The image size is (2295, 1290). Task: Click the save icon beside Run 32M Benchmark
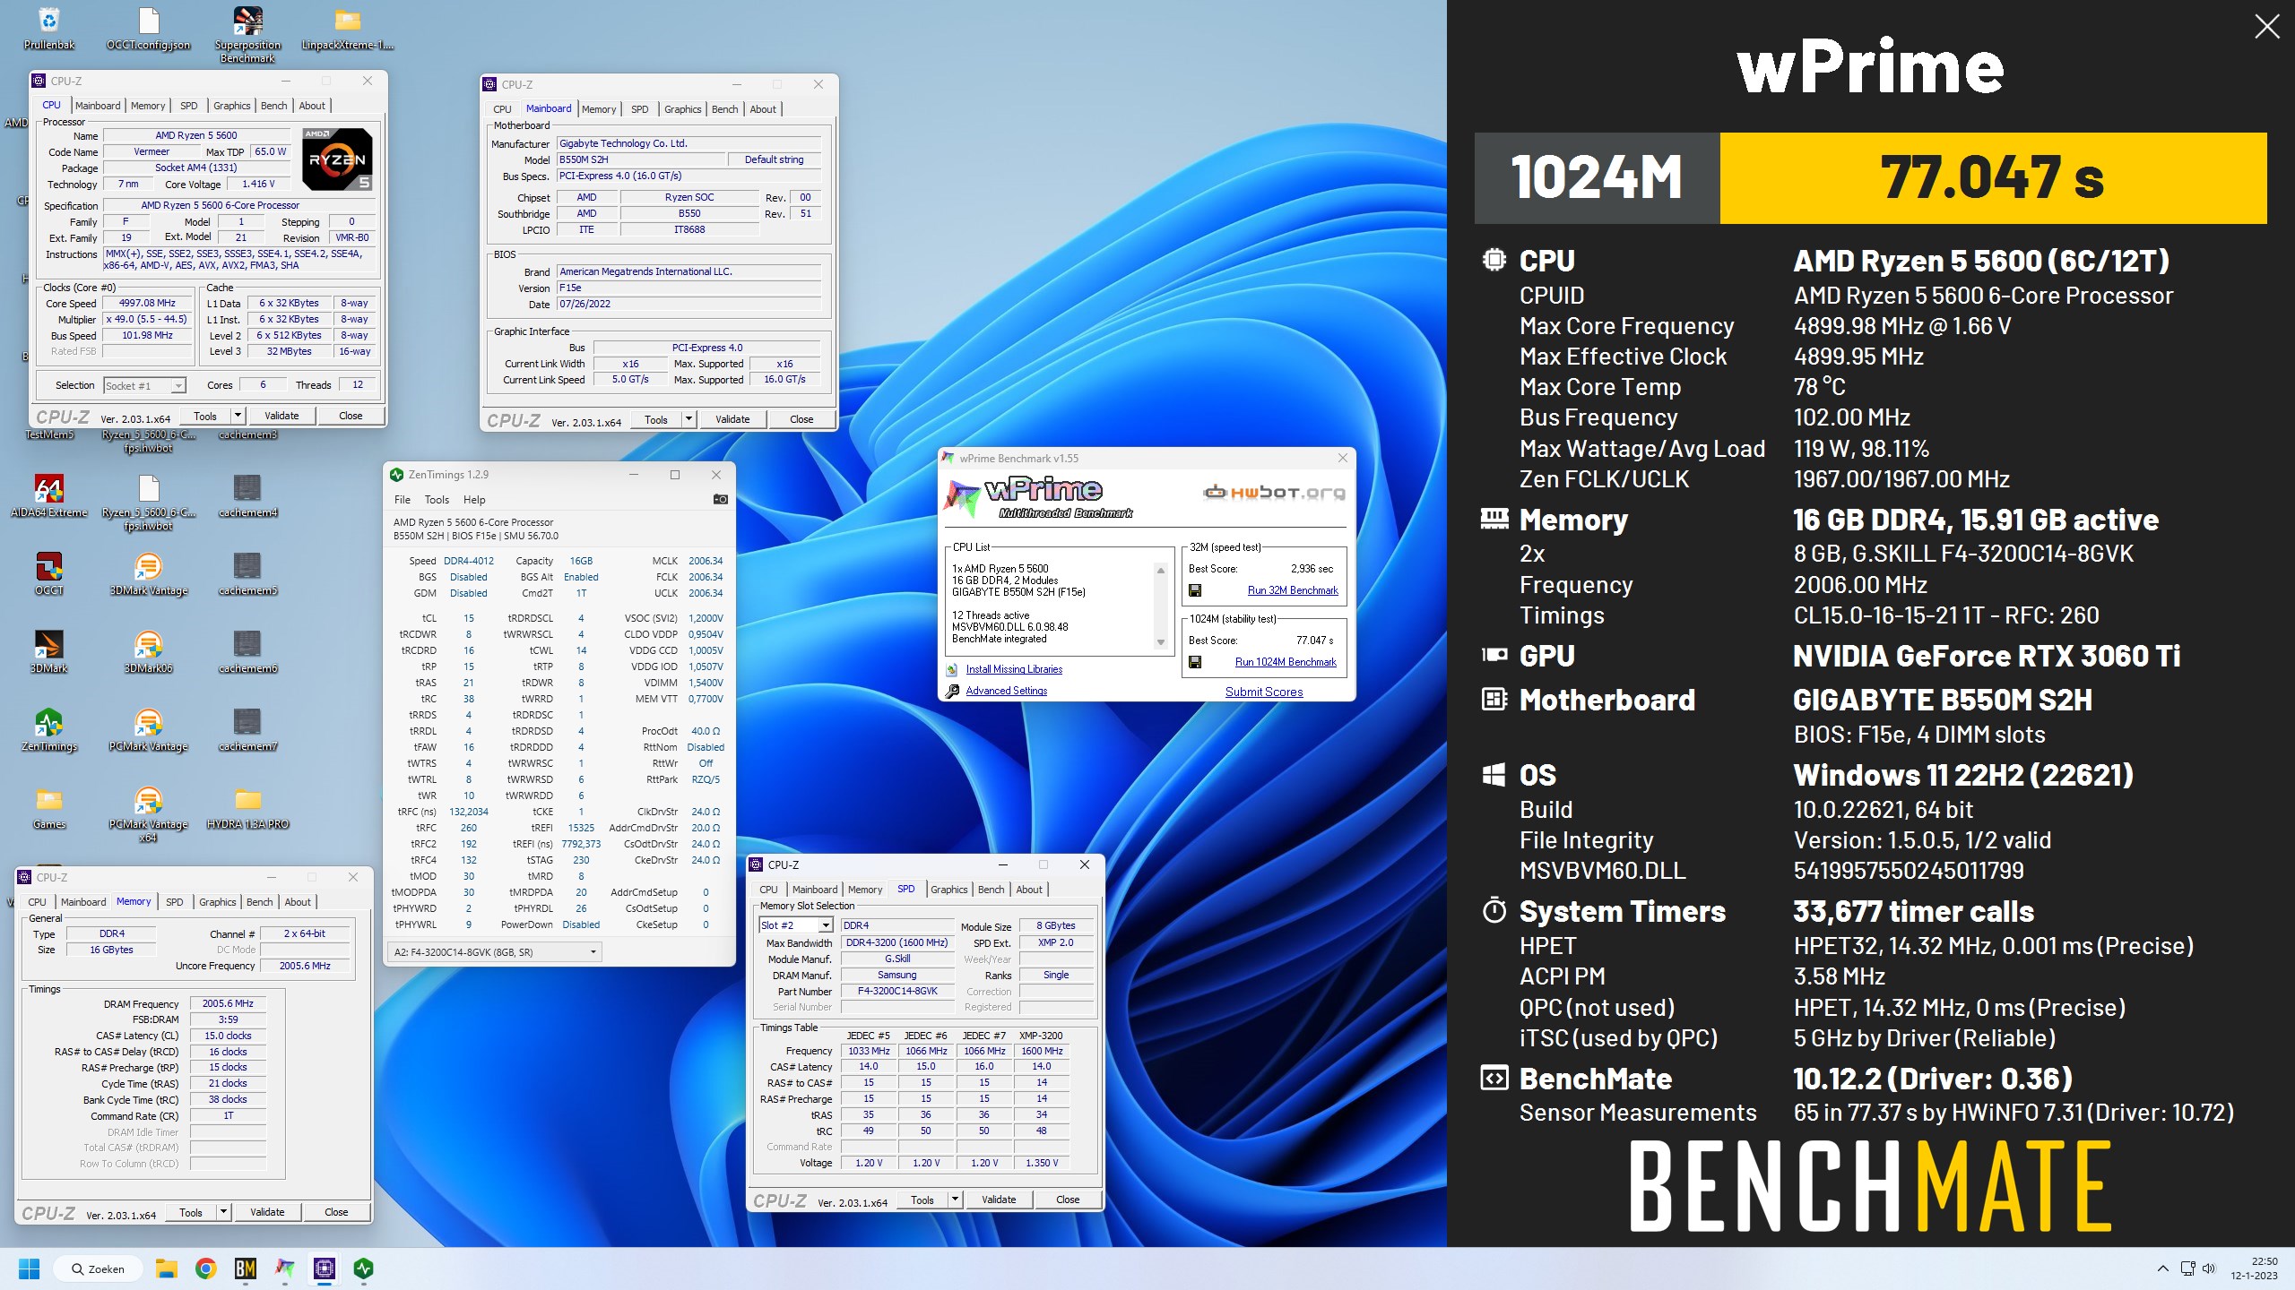pos(1194,590)
